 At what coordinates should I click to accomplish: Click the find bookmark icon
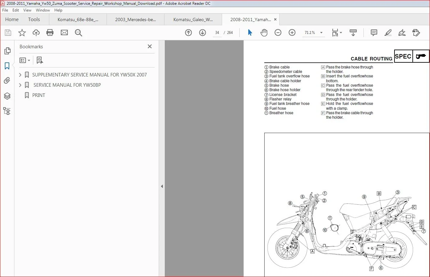[x=40, y=60]
